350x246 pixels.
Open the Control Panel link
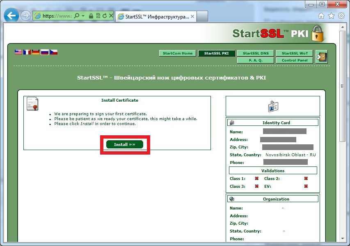click(294, 60)
